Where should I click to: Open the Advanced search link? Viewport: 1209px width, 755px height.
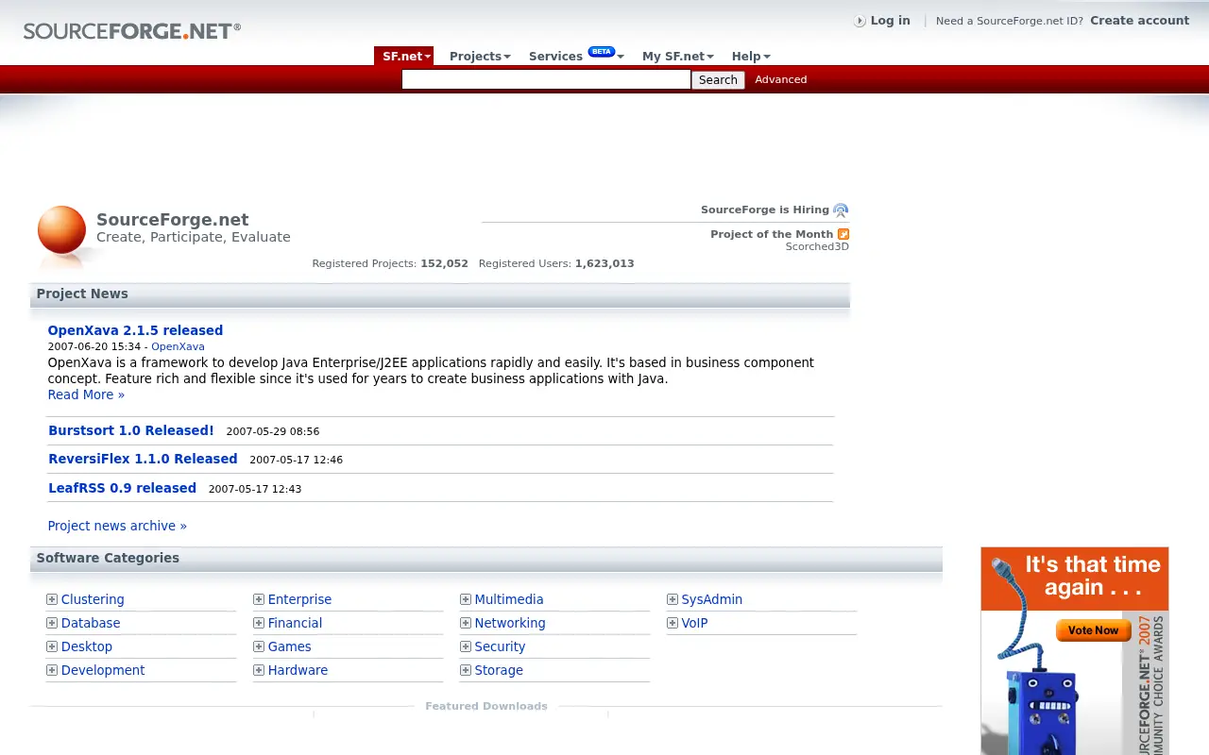pos(781,79)
